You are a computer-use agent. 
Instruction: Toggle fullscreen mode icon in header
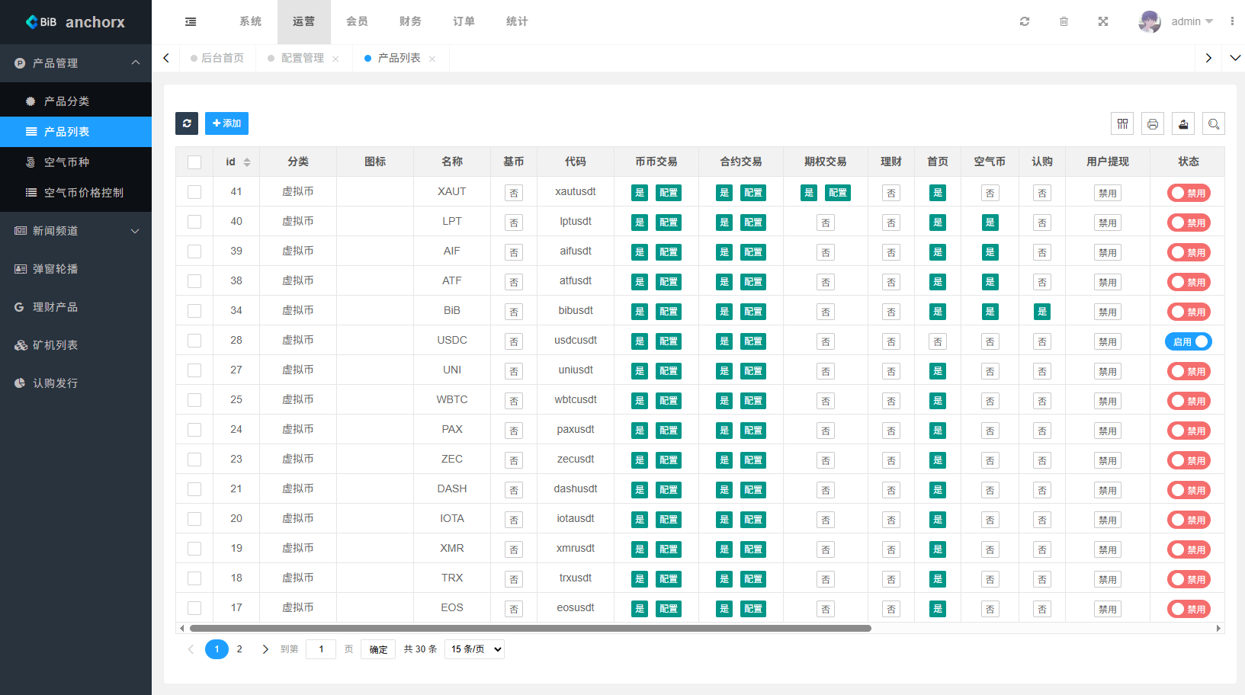(x=1103, y=21)
